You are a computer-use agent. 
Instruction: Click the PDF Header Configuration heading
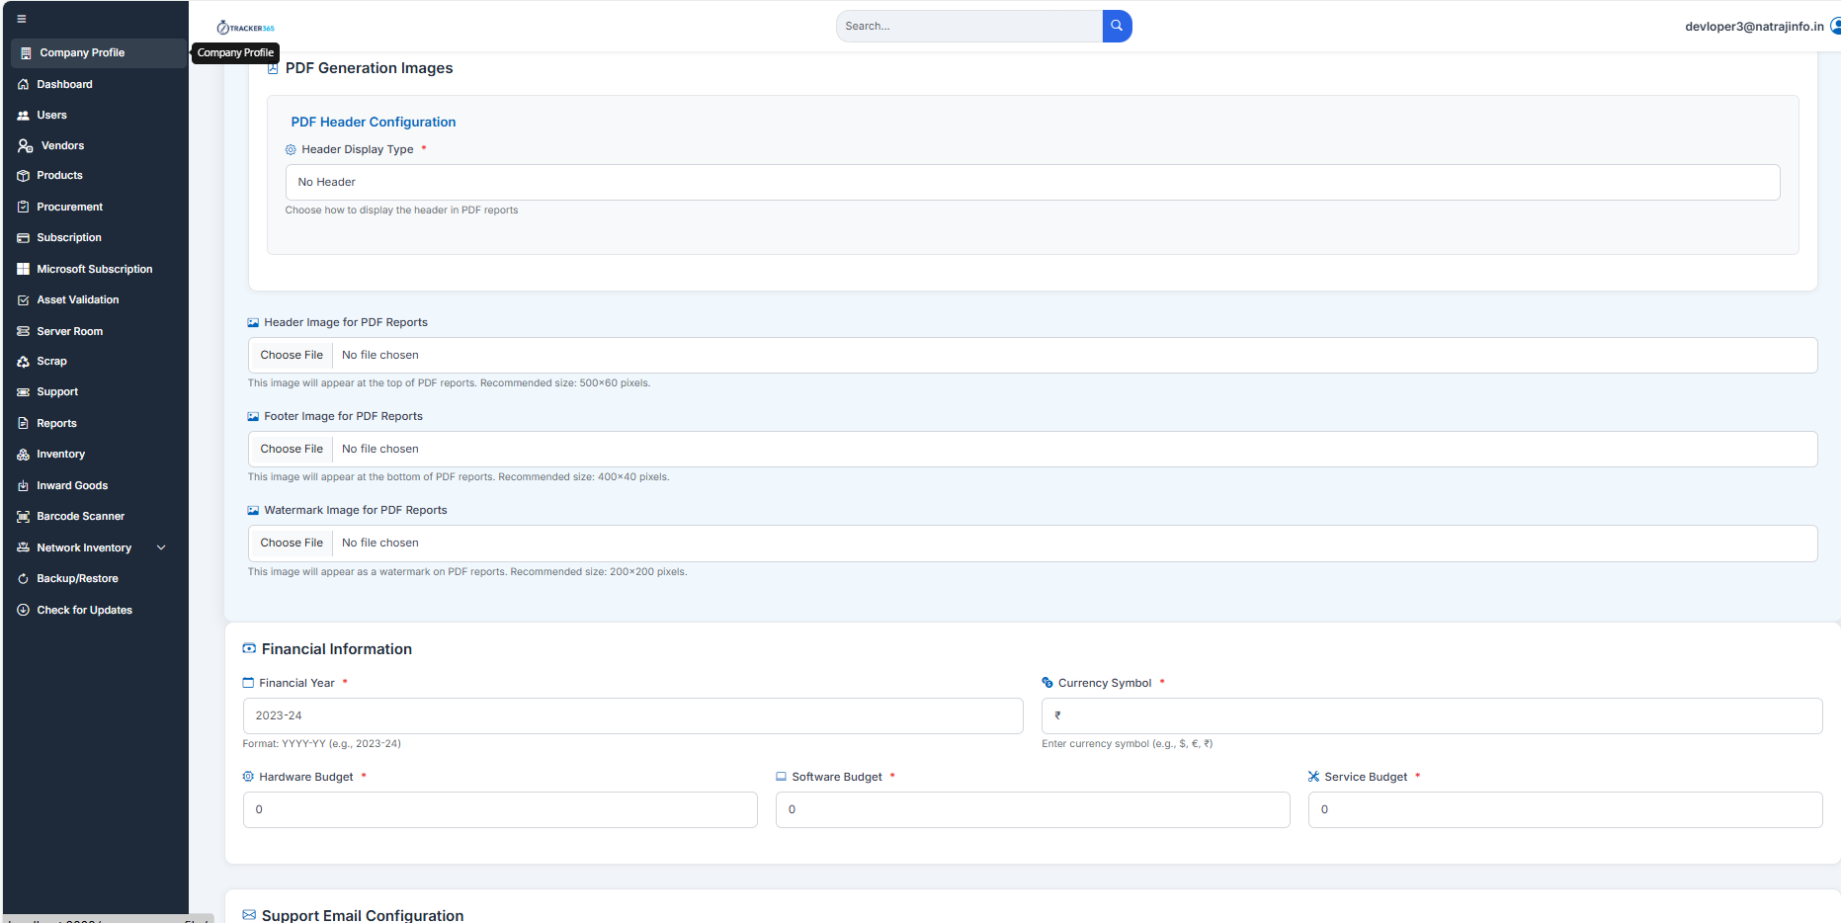[x=374, y=122]
